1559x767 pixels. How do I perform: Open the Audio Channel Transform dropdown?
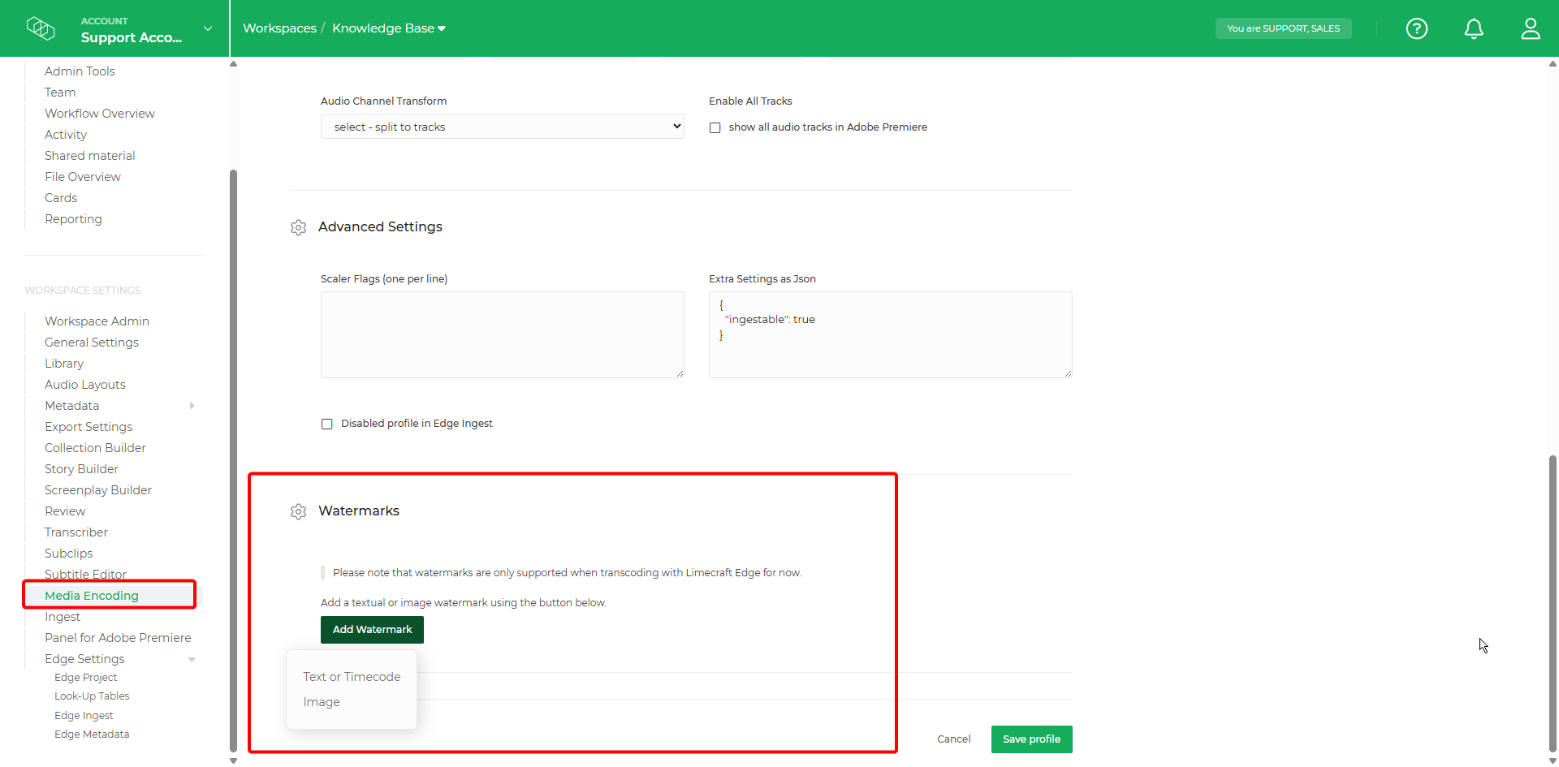click(x=502, y=126)
